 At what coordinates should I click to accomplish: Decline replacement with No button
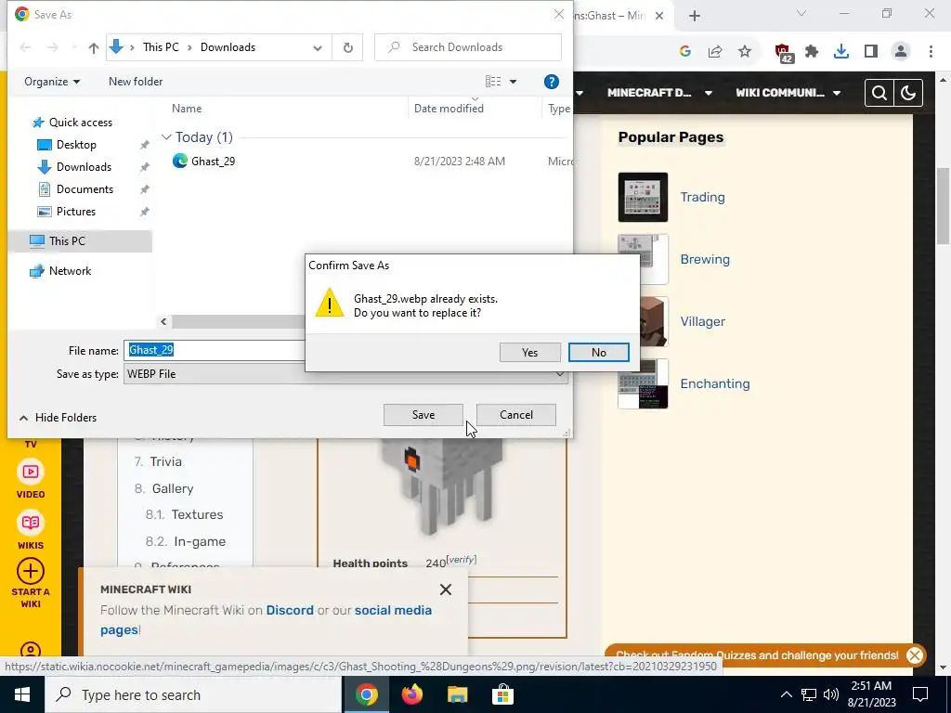[x=599, y=352]
